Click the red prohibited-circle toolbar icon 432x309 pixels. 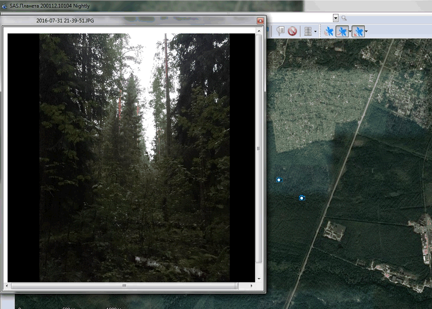[292, 31]
